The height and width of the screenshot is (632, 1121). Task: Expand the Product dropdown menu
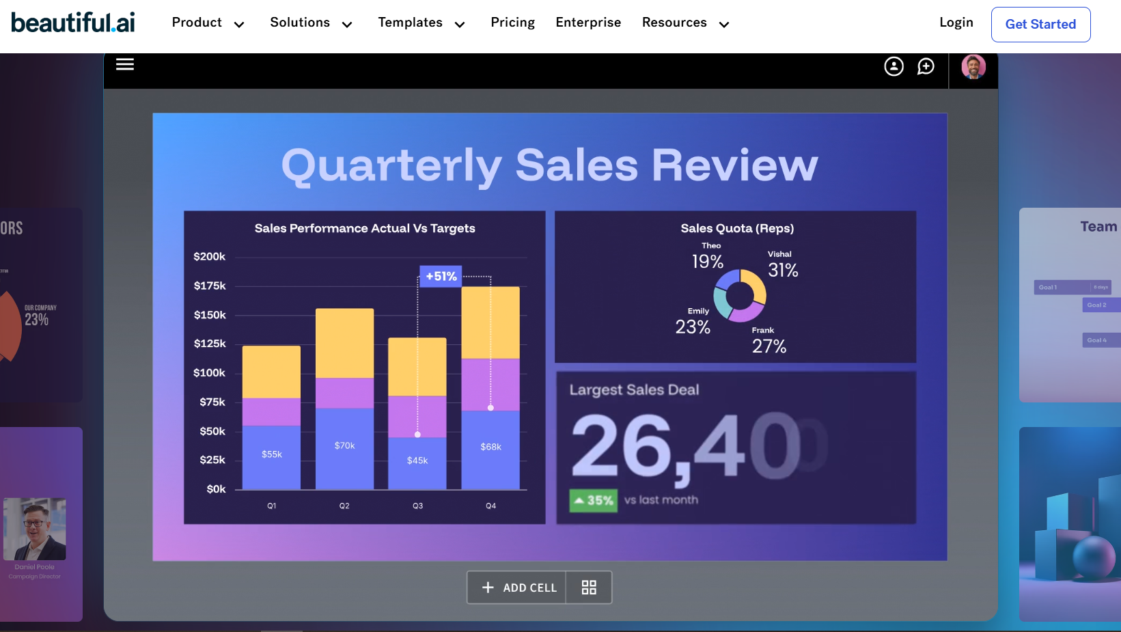(208, 23)
